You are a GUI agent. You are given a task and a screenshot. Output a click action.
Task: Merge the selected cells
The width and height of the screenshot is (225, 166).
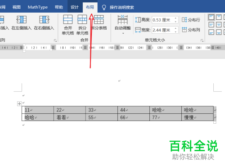(68, 25)
